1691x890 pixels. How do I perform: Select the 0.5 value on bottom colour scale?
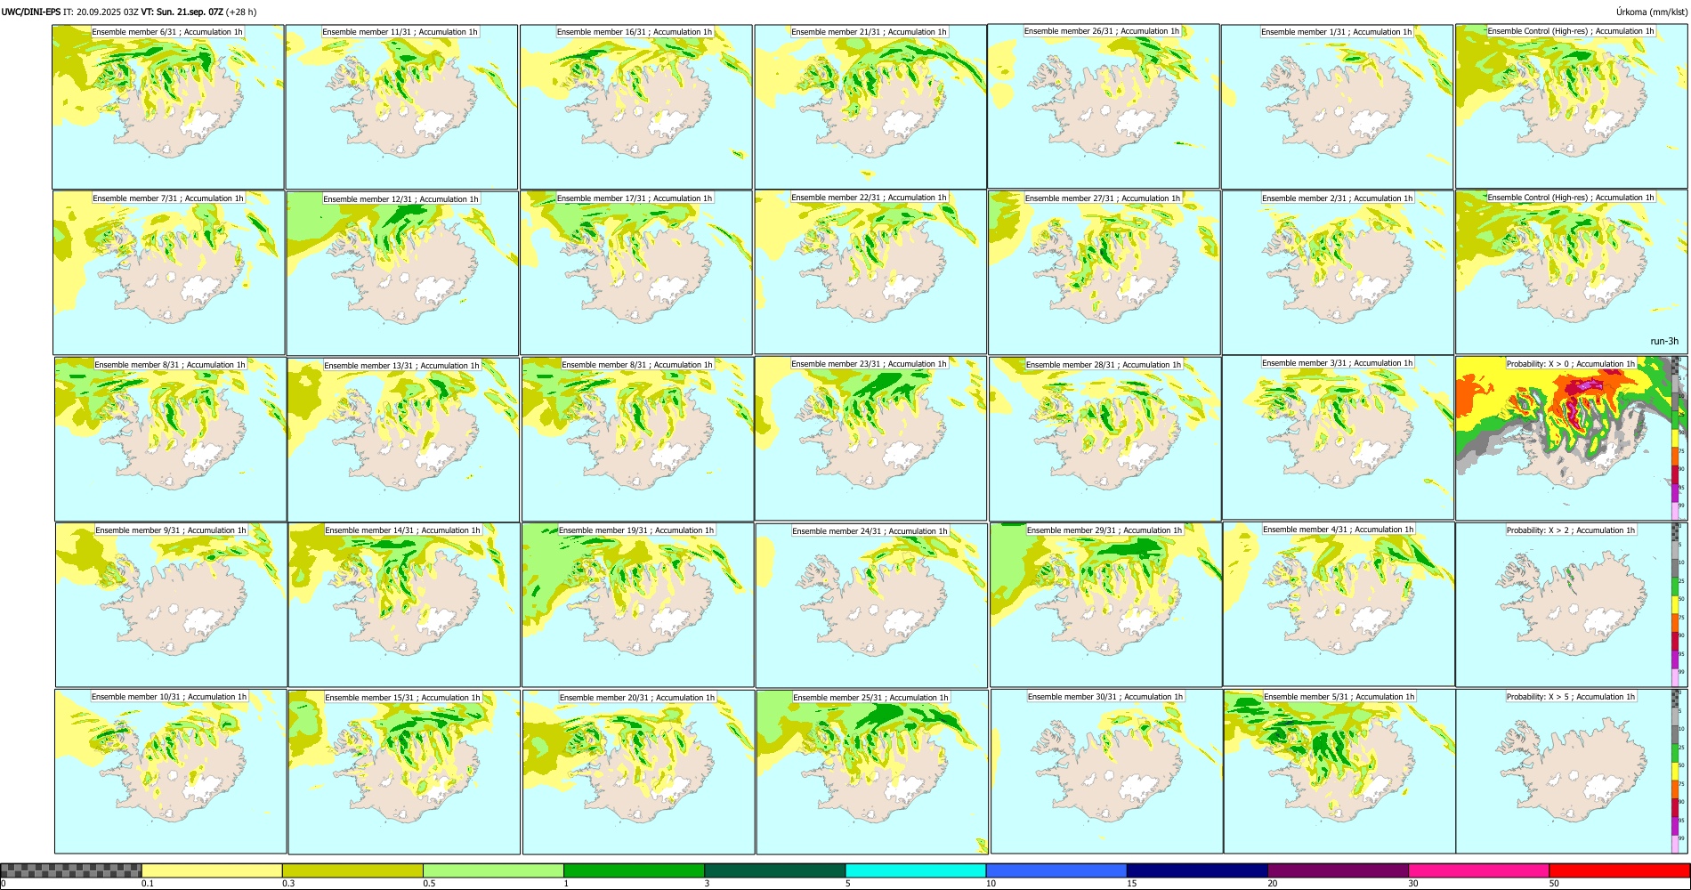pos(429,884)
